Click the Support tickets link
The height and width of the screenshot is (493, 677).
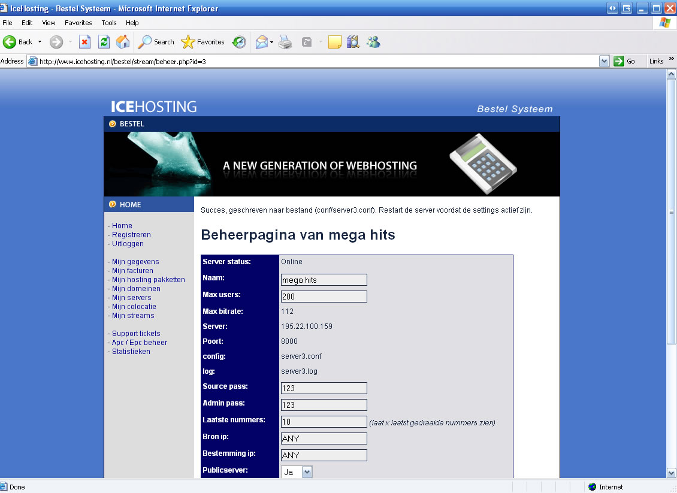coord(136,334)
